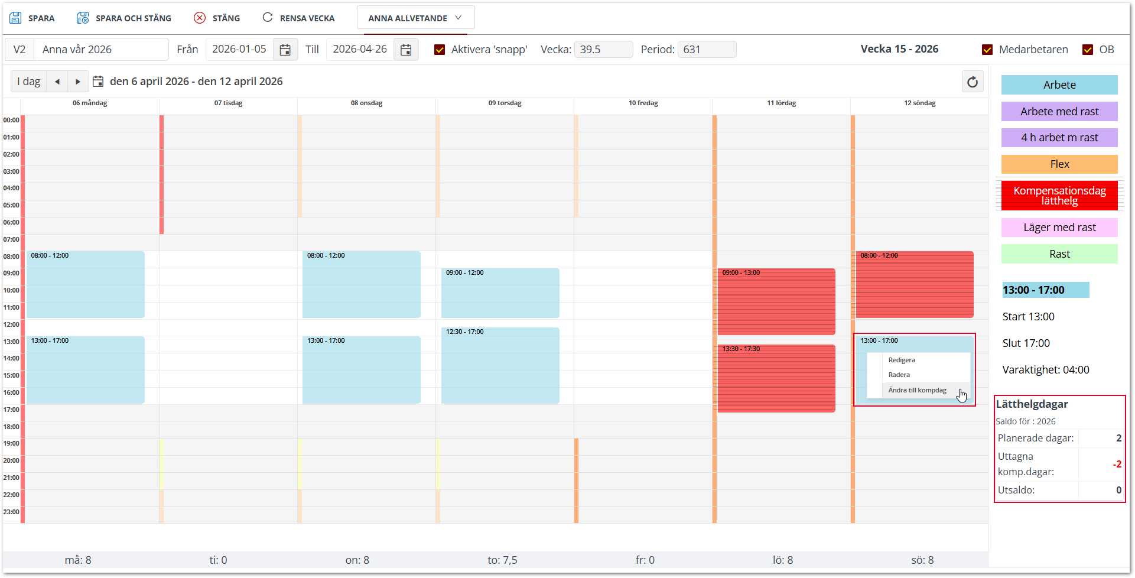Select the Kompensationsdag lätthelg swatch
This screenshot has height=578, width=1135.
(1059, 196)
